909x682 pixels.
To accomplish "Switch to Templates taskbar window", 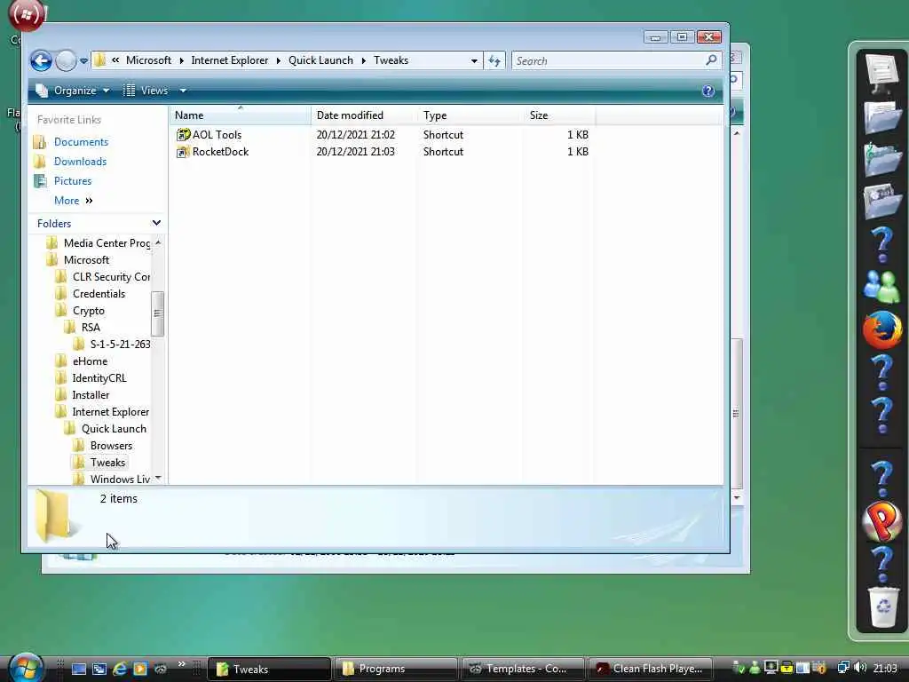I will point(522,669).
